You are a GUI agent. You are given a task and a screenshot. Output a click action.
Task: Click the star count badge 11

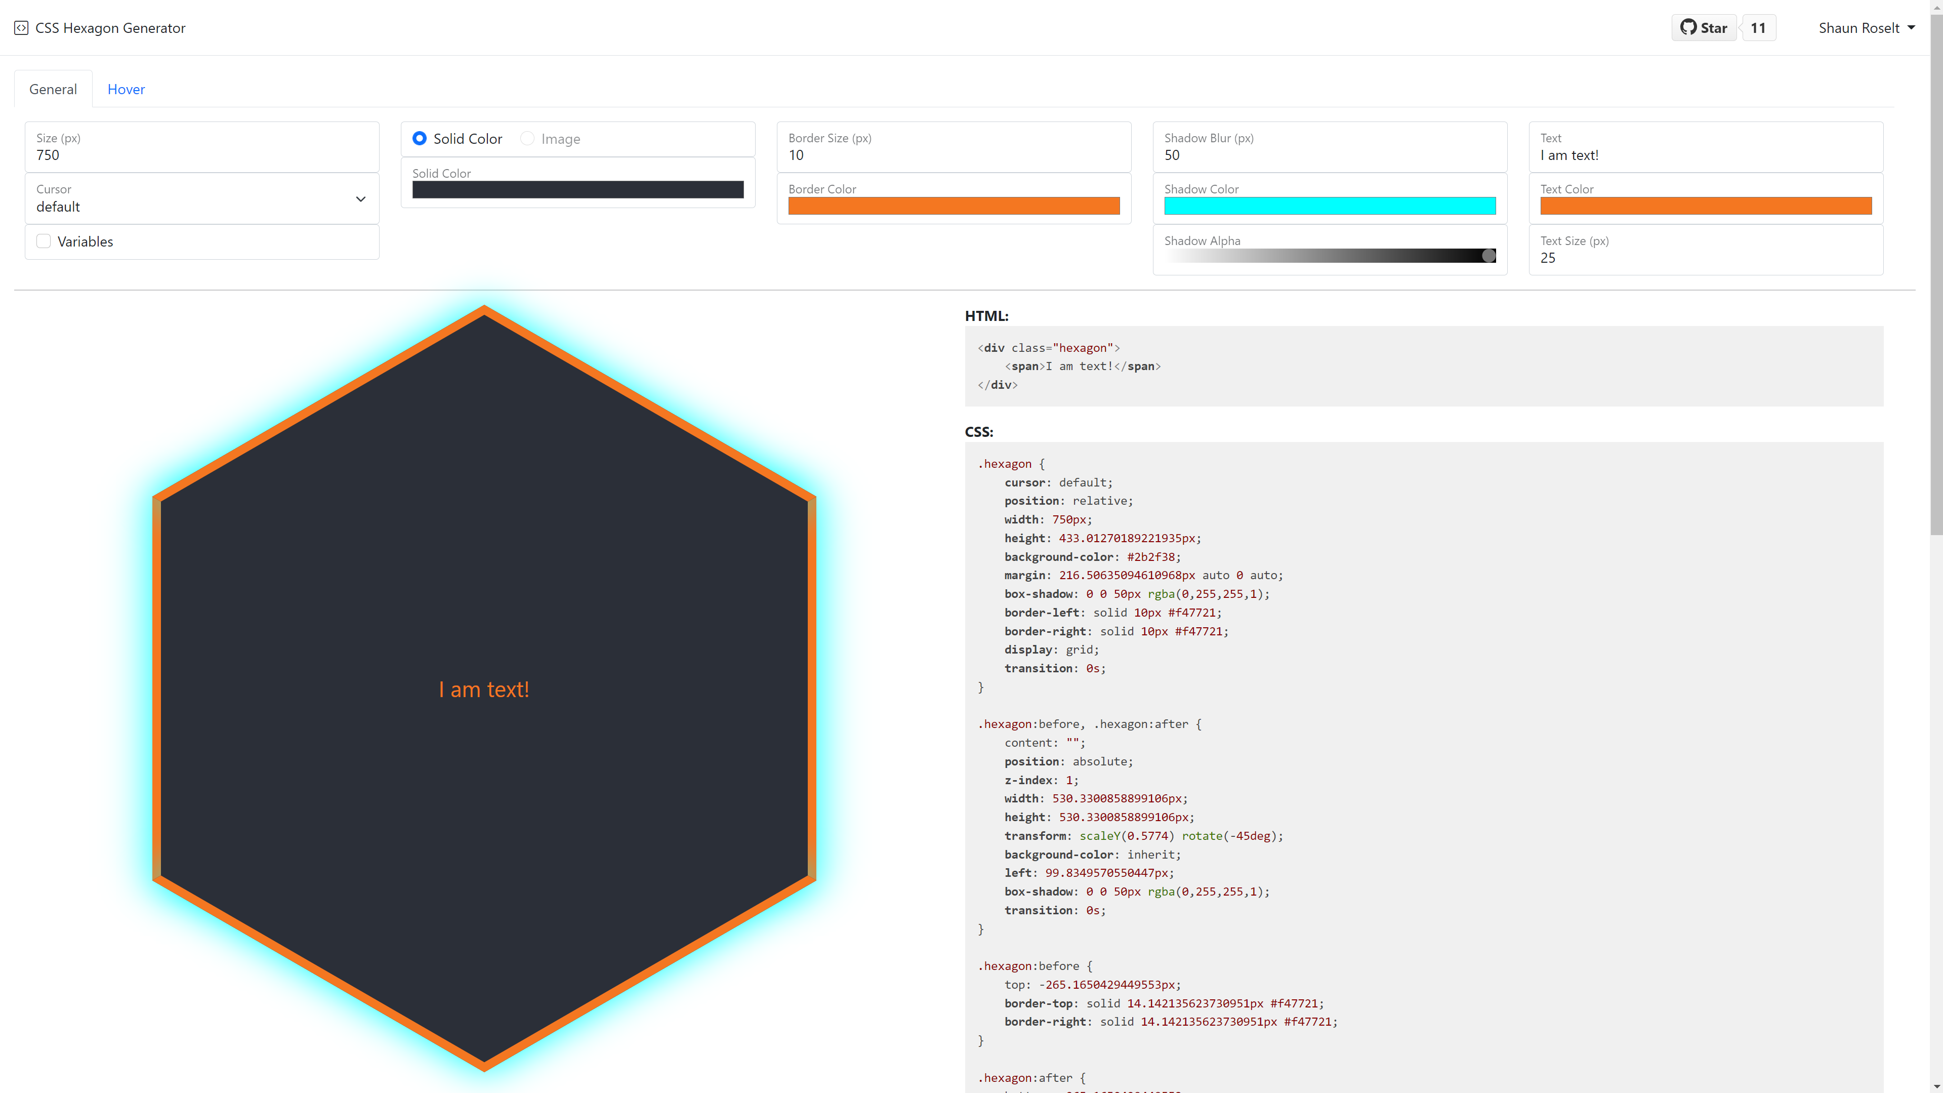coord(1758,28)
